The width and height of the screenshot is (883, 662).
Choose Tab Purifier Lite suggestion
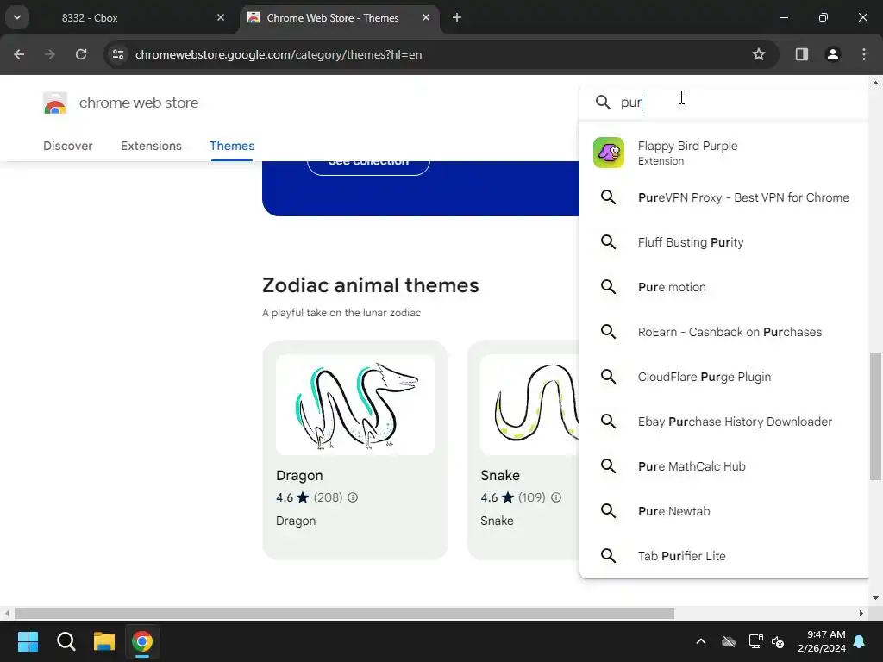click(724, 556)
